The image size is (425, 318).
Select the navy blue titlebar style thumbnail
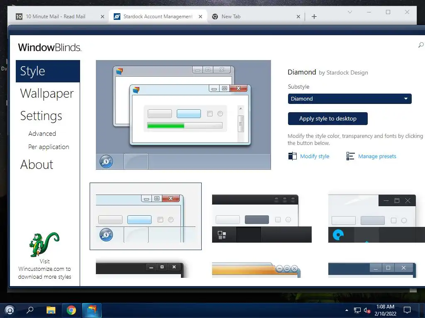pyautogui.click(x=372, y=270)
